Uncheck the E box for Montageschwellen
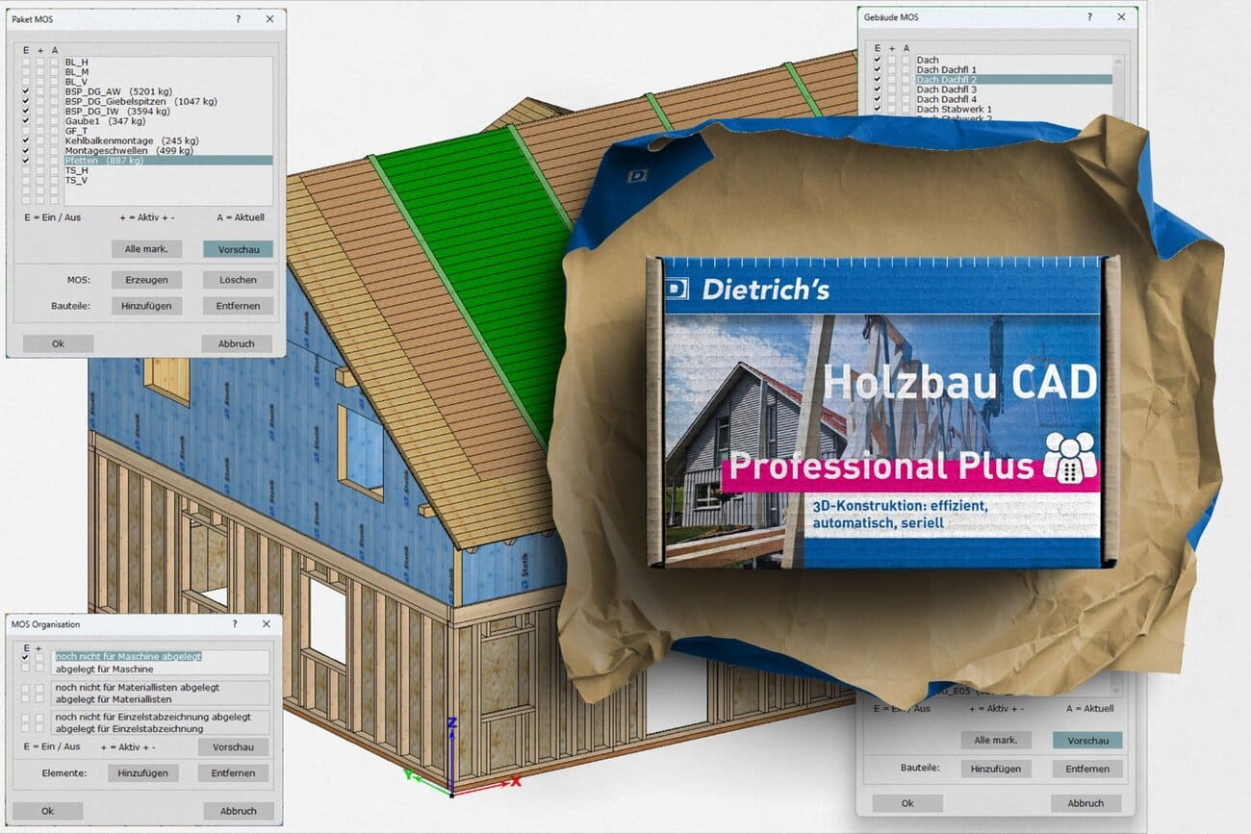 coord(26,150)
